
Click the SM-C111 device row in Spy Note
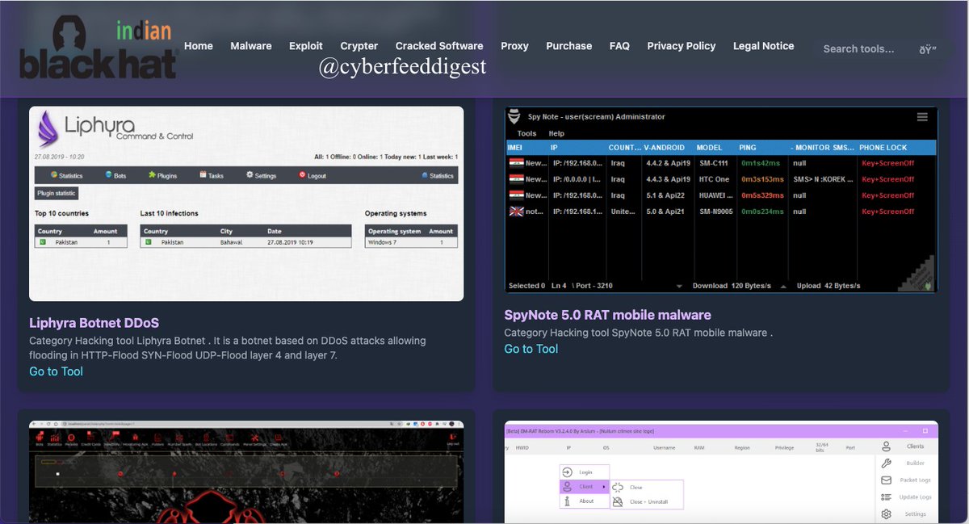click(721, 163)
